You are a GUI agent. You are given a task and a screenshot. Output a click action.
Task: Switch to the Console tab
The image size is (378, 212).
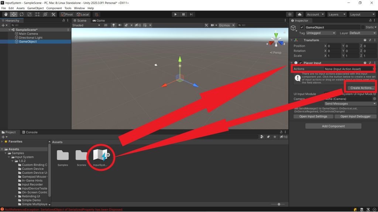tap(30, 132)
